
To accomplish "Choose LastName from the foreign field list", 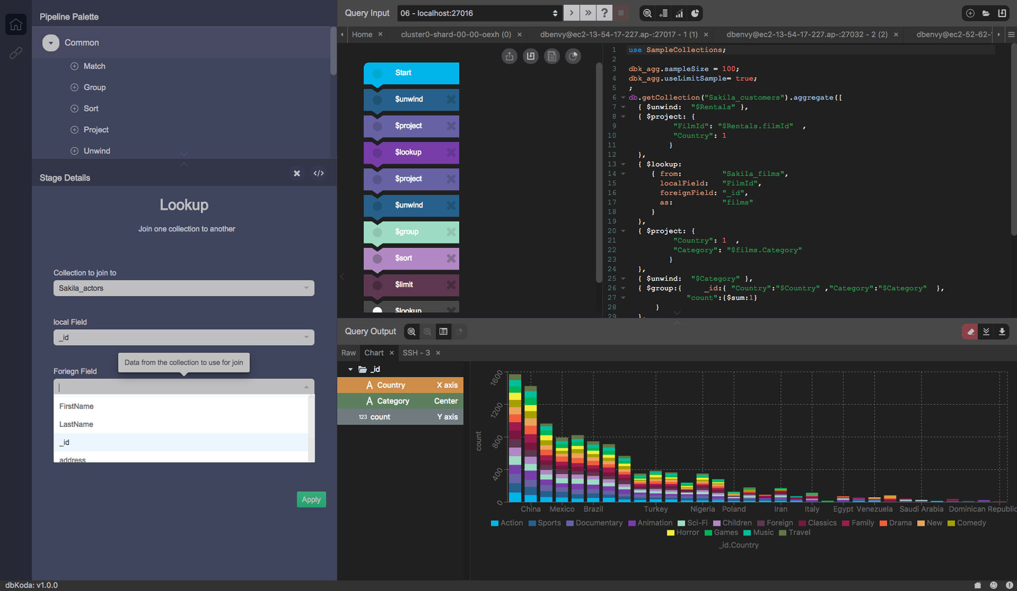I will click(76, 424).
